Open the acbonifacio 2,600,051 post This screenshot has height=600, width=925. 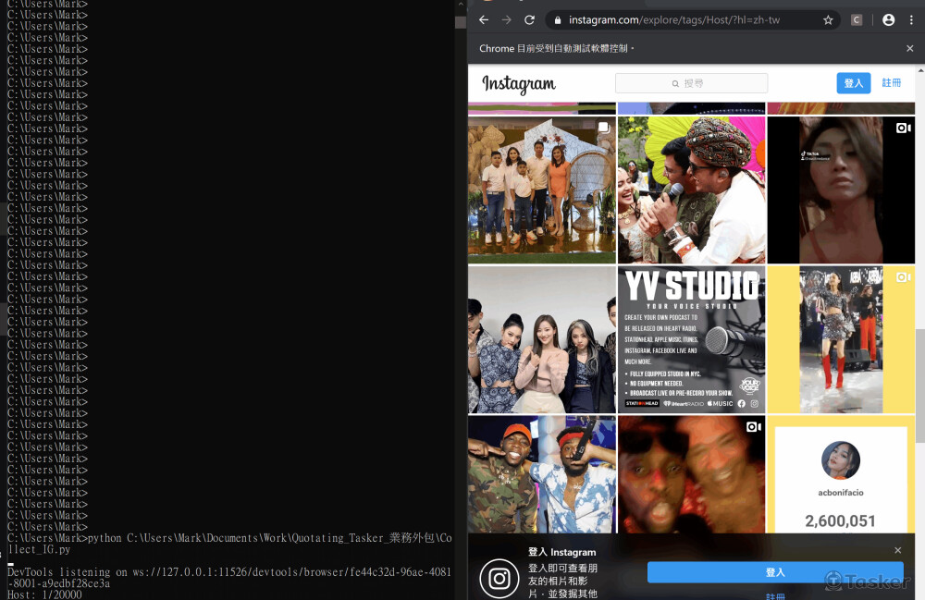click(x=841, y=474)
